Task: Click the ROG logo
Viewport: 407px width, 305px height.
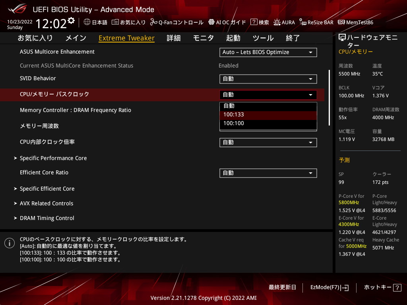Action: point(17,9)
